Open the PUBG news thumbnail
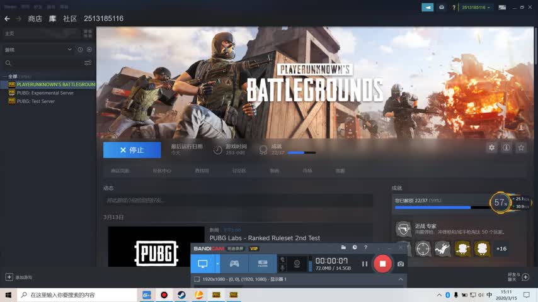The height and width of the screenshot is (302, 538). 156,247
